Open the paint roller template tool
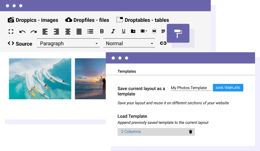Viewport: 260px width, 151px height. [x=178, y=33]
